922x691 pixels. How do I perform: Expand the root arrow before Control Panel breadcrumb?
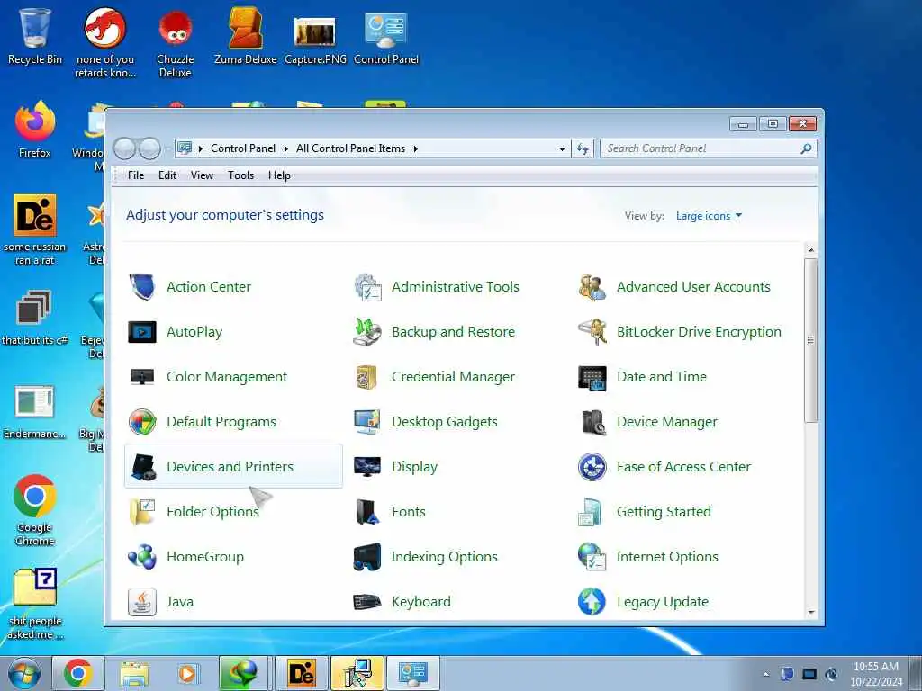[x=200, y=148]
